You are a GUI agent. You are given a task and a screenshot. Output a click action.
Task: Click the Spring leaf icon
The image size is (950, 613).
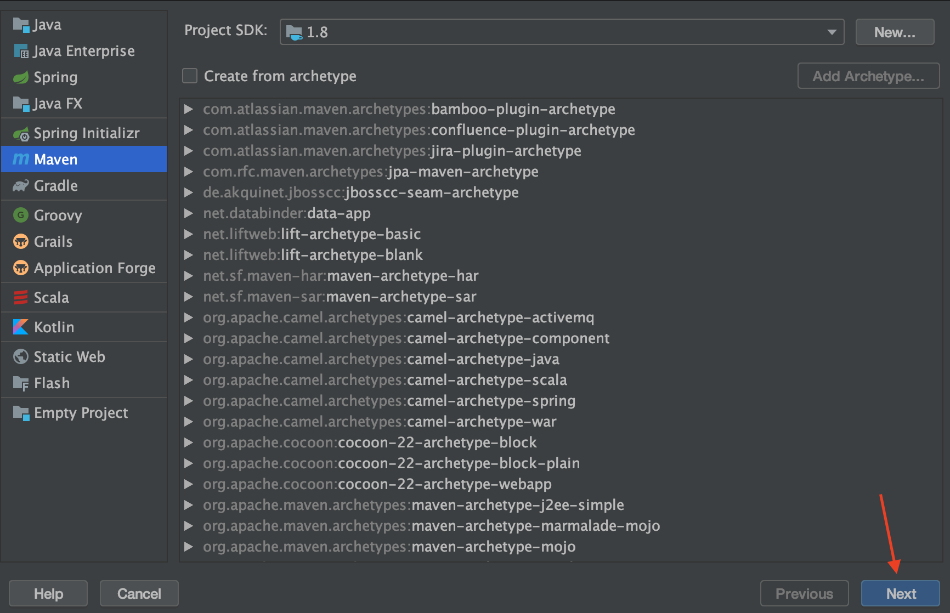pos(21,77)
